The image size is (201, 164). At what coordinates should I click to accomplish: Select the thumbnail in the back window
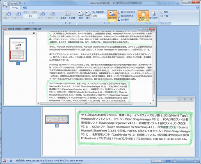click(57, 120)
